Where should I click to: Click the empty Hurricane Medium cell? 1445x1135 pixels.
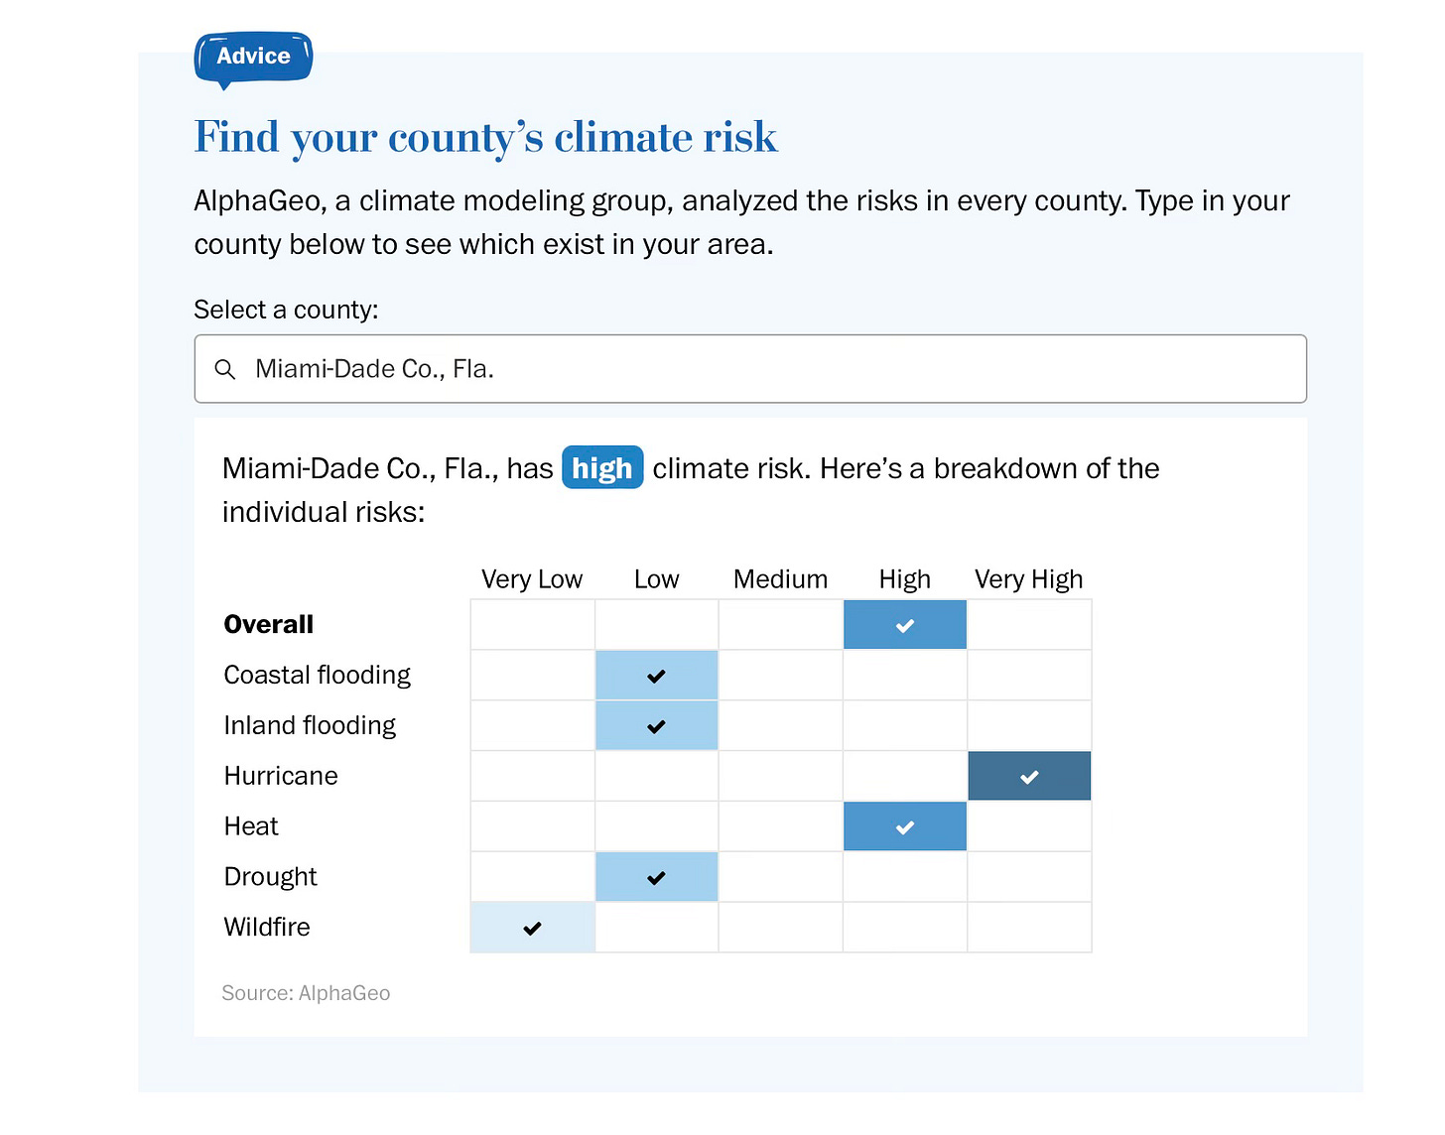[780, 776]
